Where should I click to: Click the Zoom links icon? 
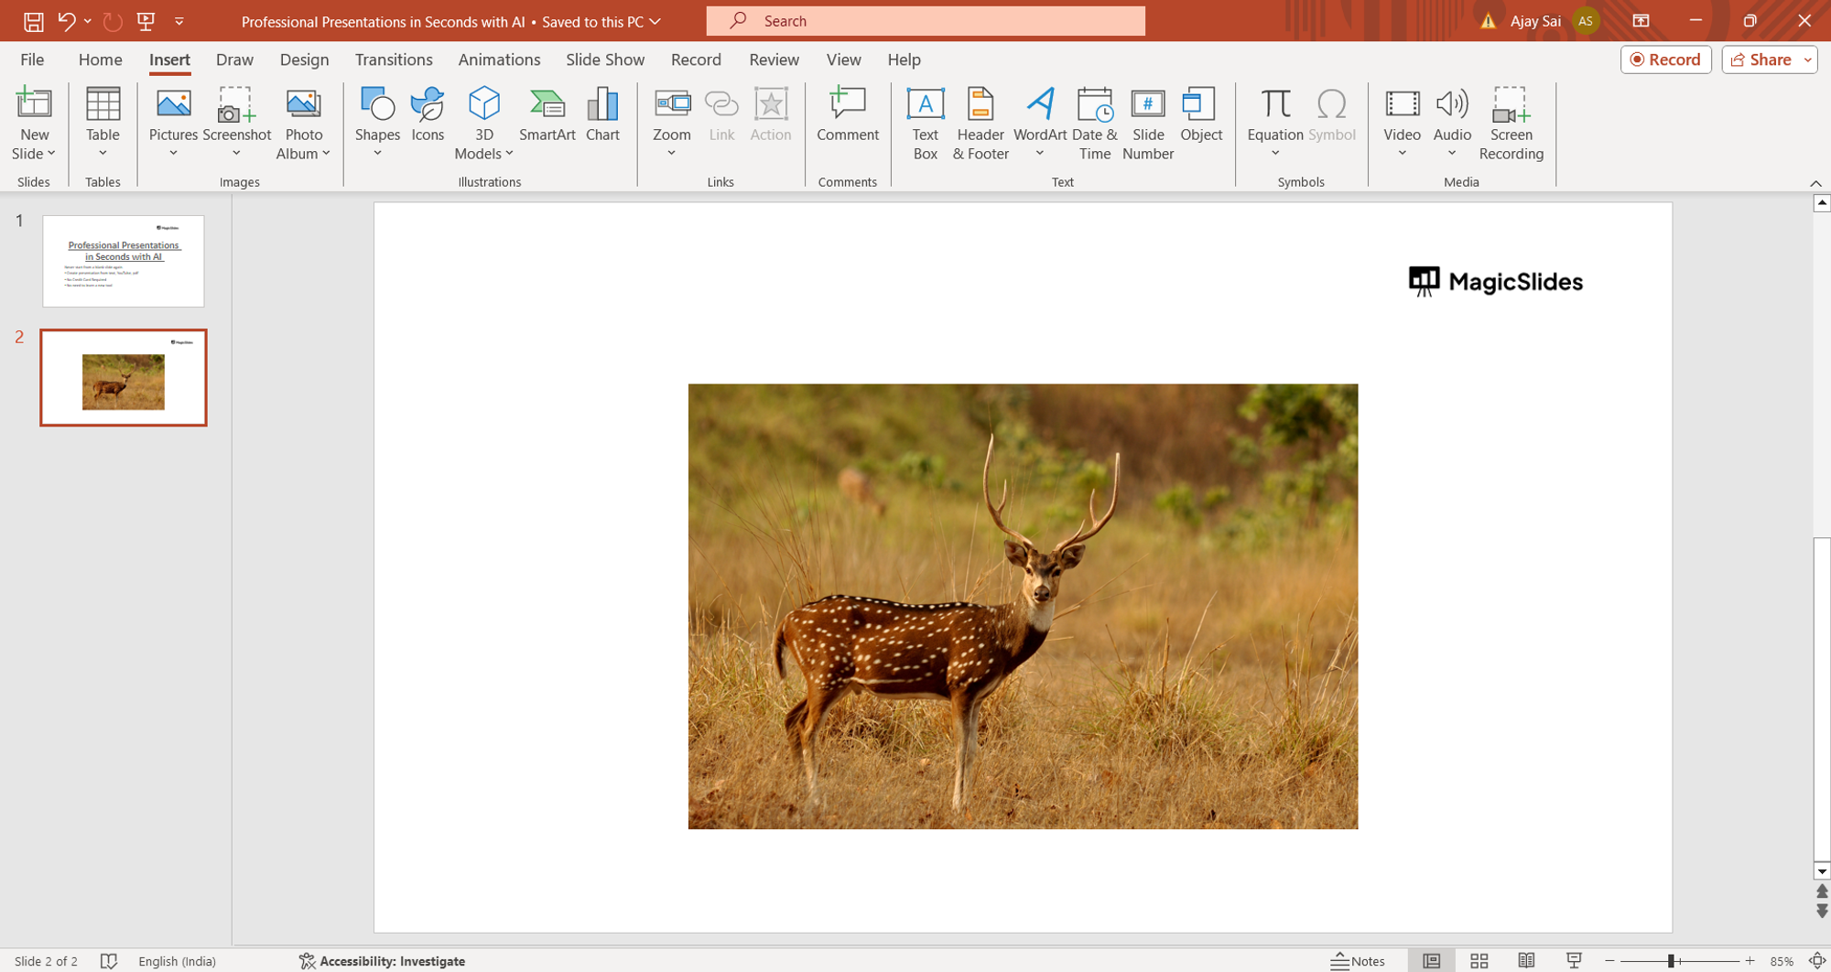coord(672,123)
